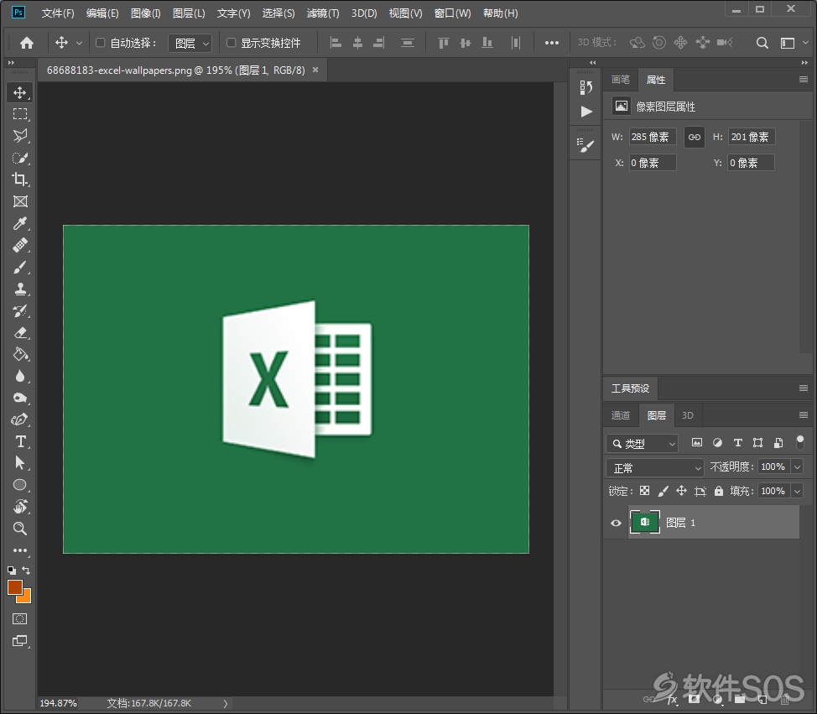Image resolution: width=817 pixels, height=714 pixels.
Task: Select the Blur tool
Action: pos(20,376)
